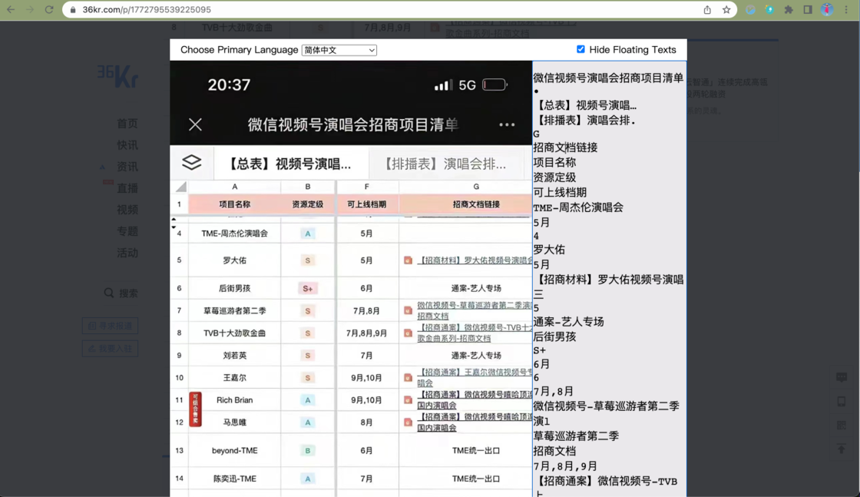
Task: Select the cell 陈奕迅-TME
Action: (x=235, y=479)
